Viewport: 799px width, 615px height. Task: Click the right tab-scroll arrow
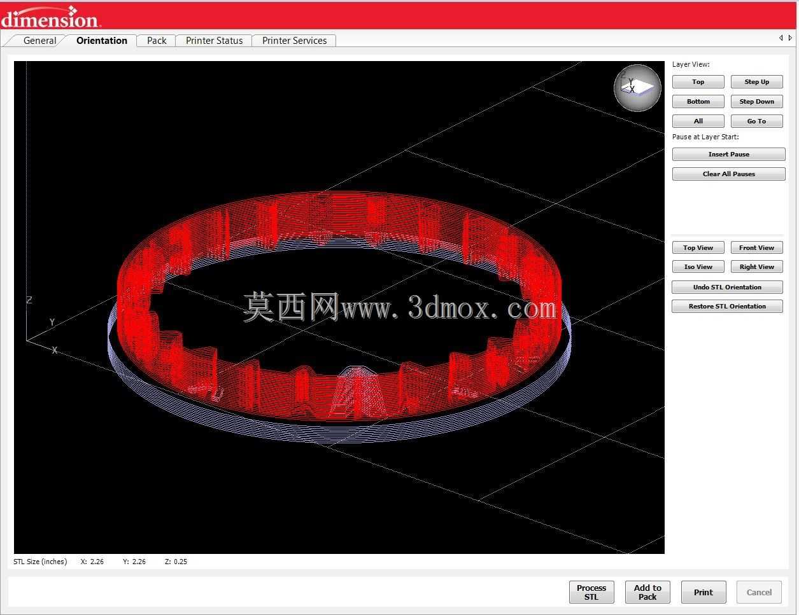tap(791, 38)
